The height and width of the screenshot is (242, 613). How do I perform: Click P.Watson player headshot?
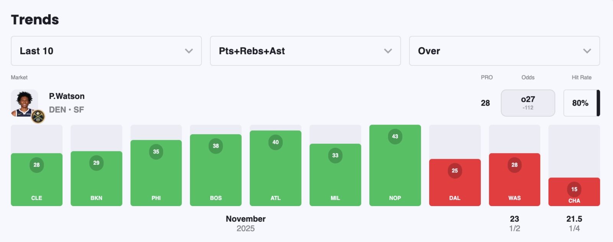tap(24, 102)
